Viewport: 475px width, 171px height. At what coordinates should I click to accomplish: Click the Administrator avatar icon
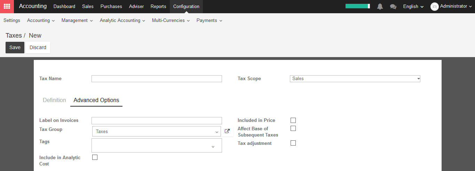click(434, 7)
